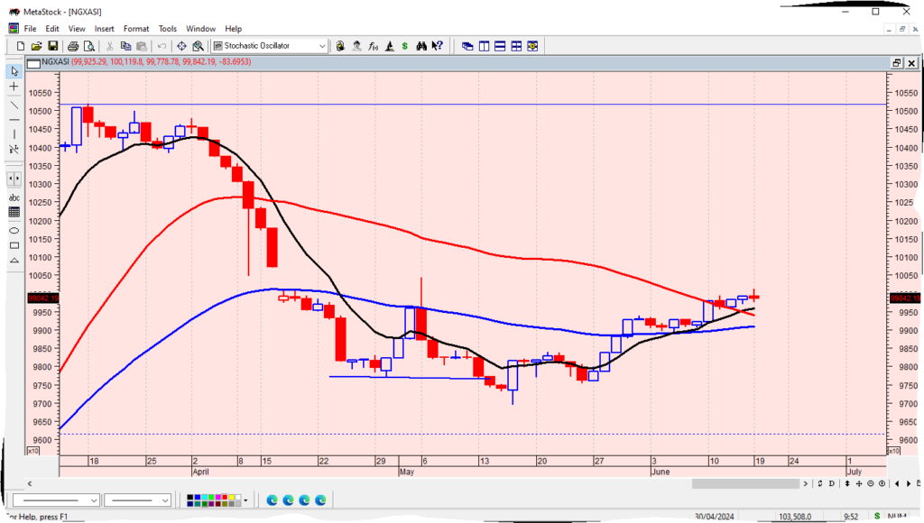Open the Insert menu
924x523 pixels.
104,29
